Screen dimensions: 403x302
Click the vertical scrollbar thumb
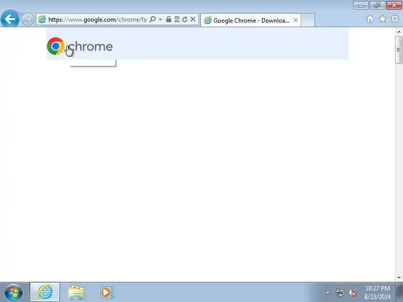click(399, 50)
